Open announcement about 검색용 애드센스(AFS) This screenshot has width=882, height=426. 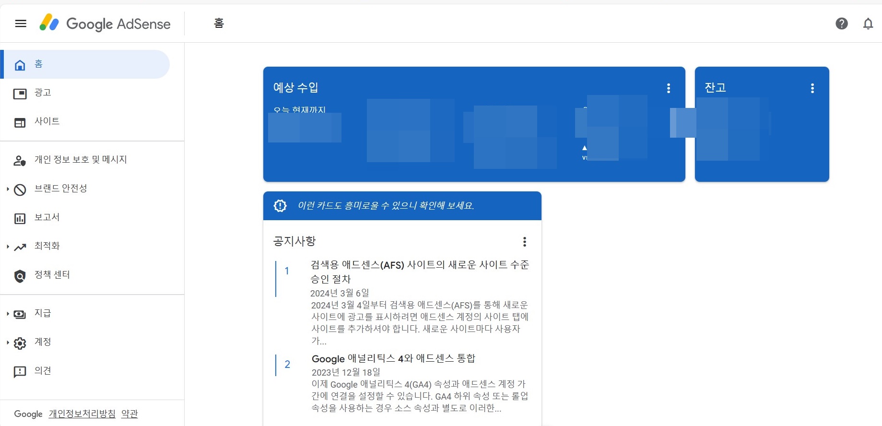click(x=420, y=272)
